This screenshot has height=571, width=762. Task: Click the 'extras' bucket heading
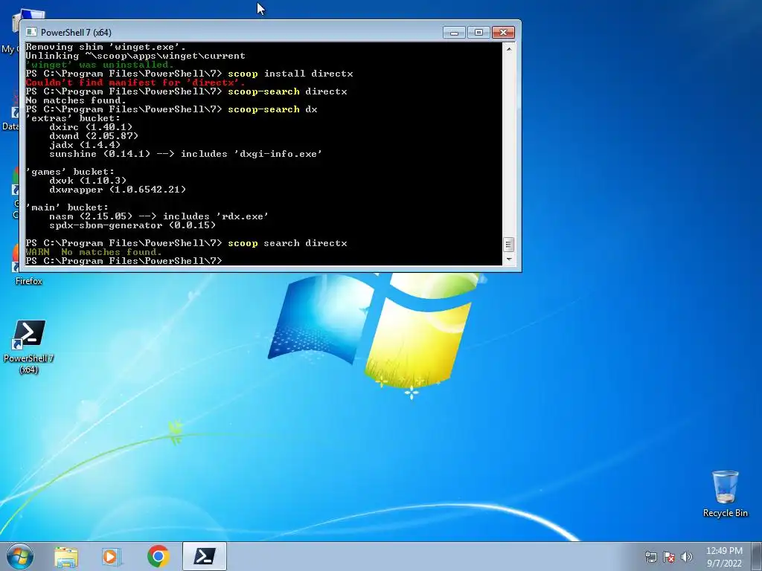click(73, 118)
